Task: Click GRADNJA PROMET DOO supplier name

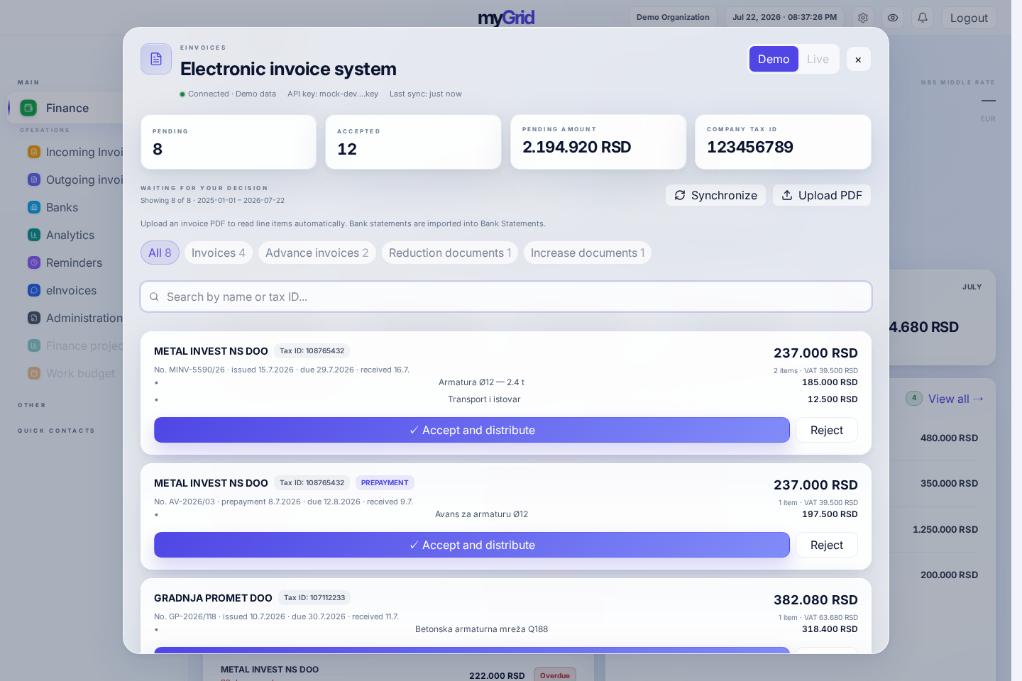Action: coord(213,598)
